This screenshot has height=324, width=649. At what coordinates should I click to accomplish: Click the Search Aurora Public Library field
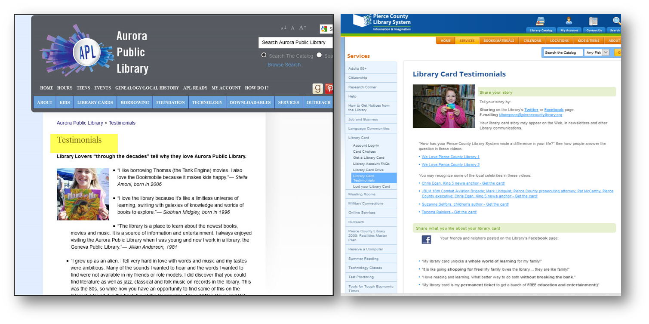(x=295, y=43)
